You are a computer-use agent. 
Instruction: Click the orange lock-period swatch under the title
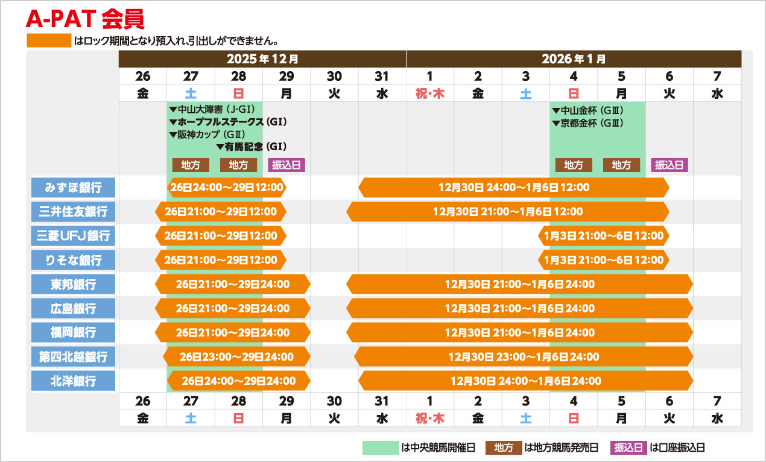[x=49, y=41]
